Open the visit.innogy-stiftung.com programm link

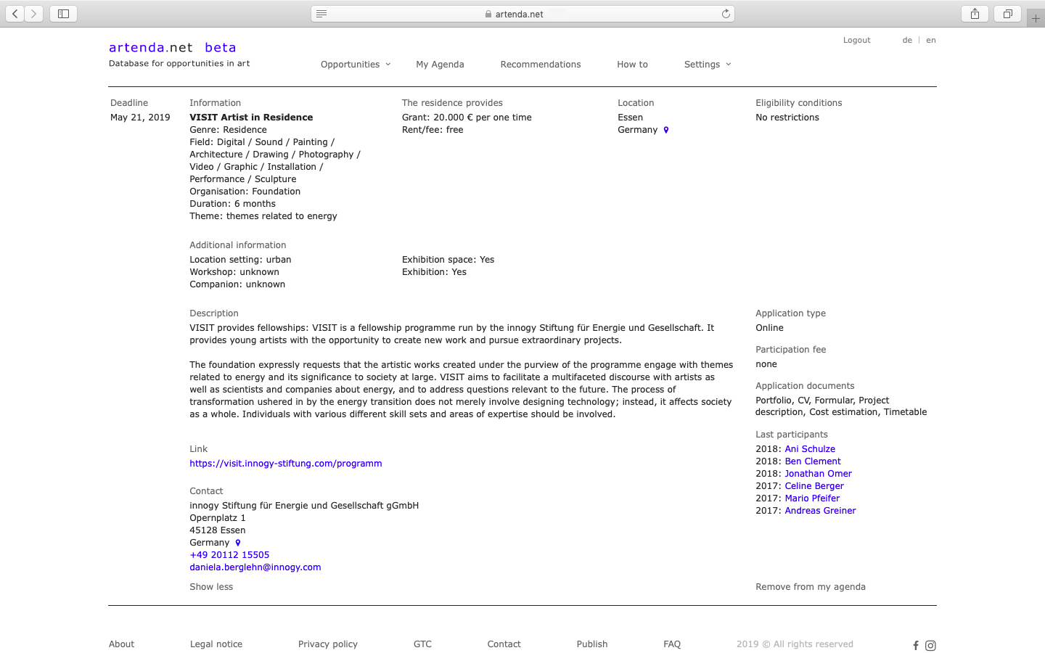pos(285,464)
